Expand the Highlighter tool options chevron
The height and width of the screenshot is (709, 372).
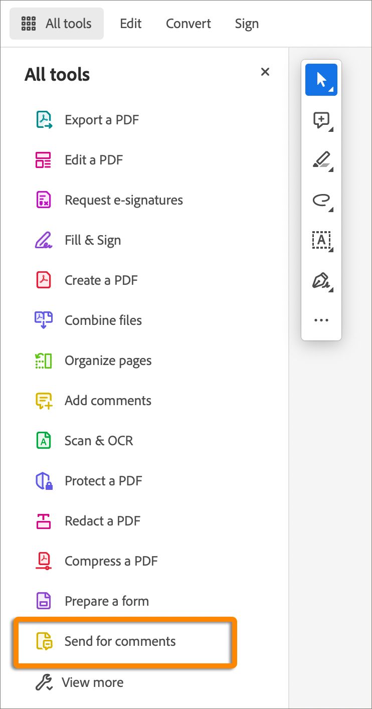(330, 169)
